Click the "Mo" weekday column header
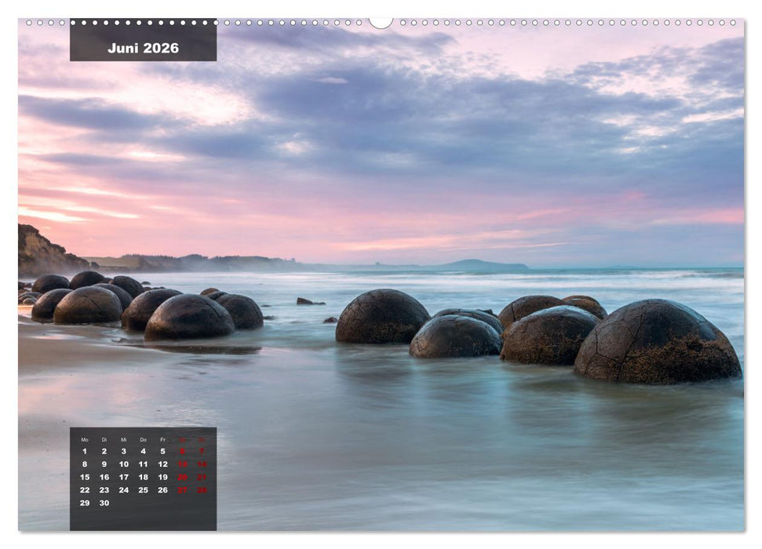Image resolution: width=762 pixels, height=549 pixels. coord(85,439)
